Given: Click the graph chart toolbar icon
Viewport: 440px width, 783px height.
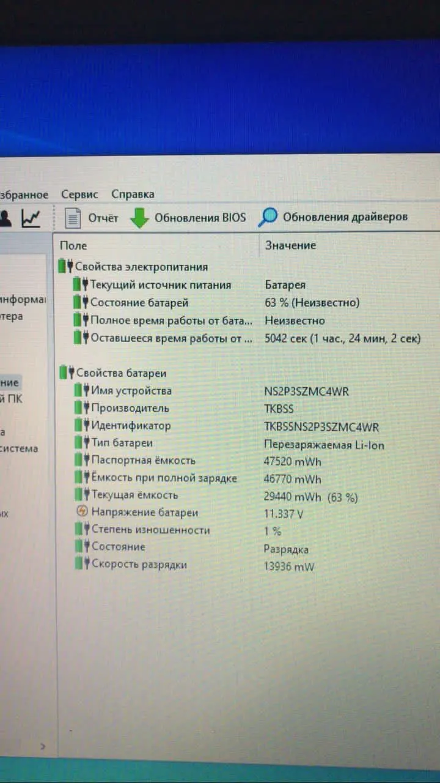Looking at the screenshot, I should (31, 218).
